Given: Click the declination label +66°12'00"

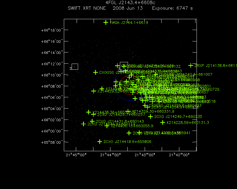Looking at the screenshot, I should click(x=52, y=64).
